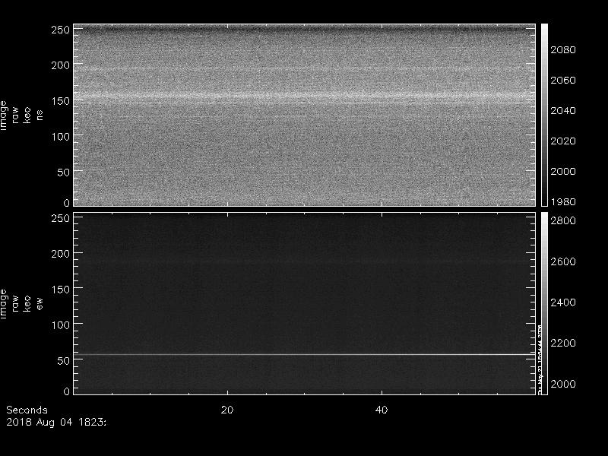Screen dimensions: 608x456
Task: Click the bottom grayscale colorbar
Action: (544, 303)
